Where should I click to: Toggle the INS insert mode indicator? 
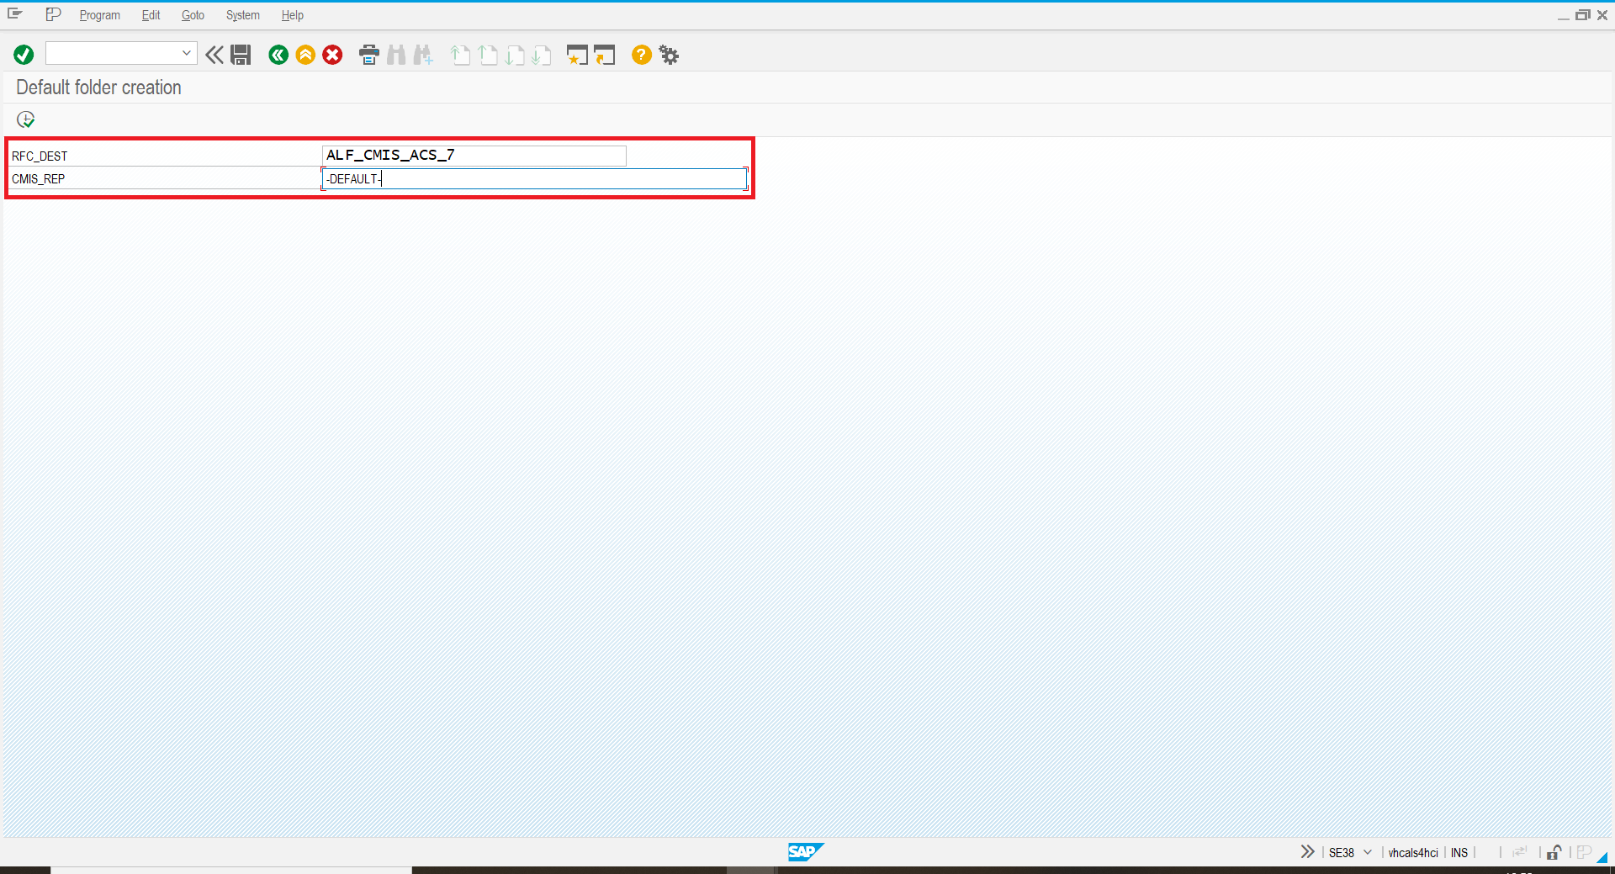(x=1459, y=853)
